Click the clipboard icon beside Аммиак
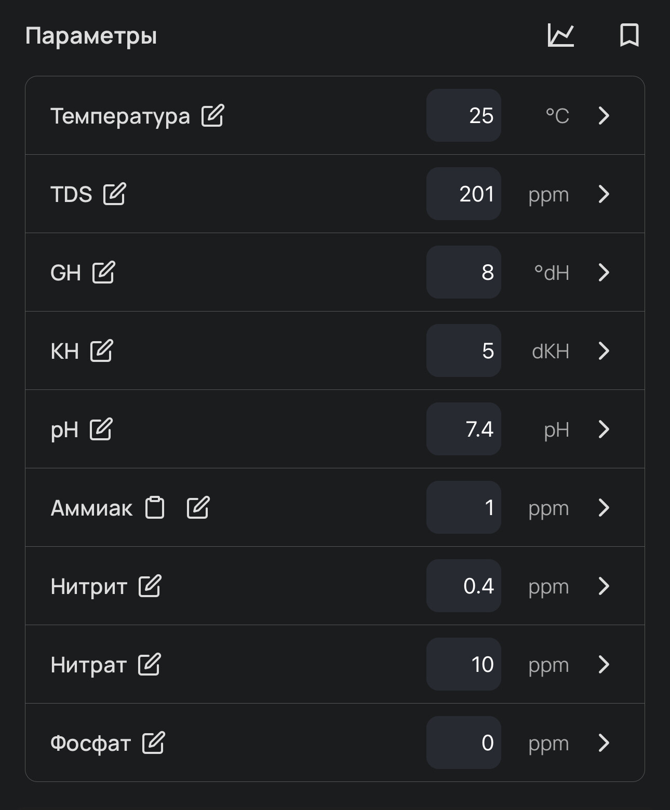The image size is (670, 810). 155,507
